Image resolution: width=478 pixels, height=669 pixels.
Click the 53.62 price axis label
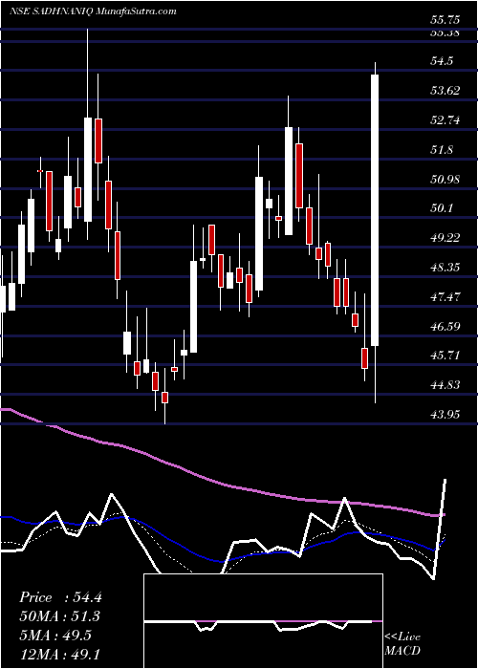click(445, 91)
